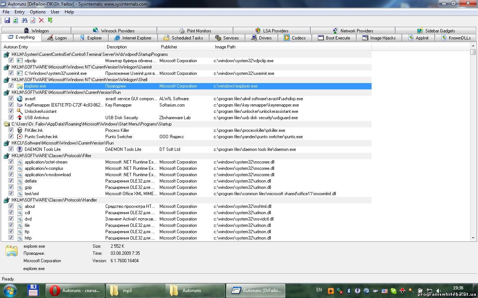Open the KnownDLLs tab
The height and width of the screenshot is (298, 478).
pos(456,38)
